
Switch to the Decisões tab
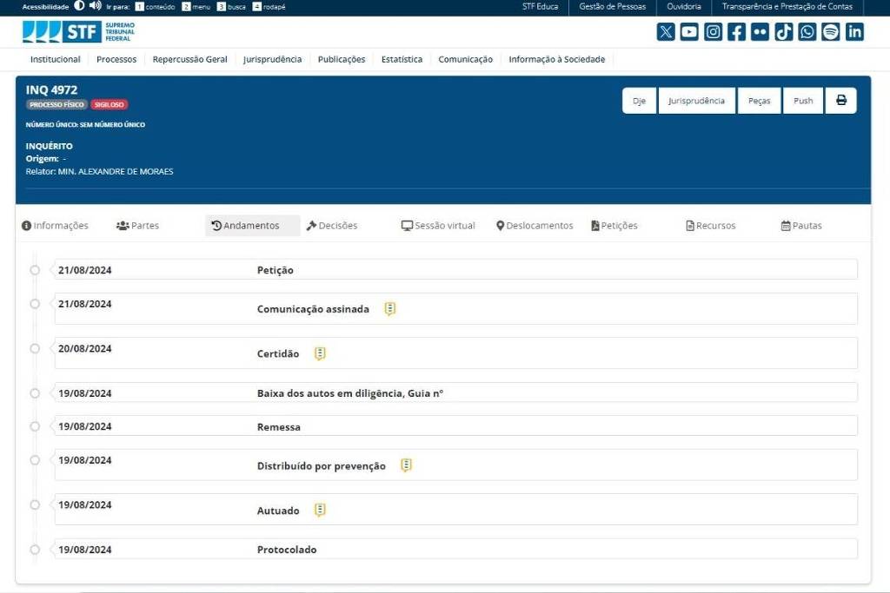pyautogui.click(x=332, y=226)
